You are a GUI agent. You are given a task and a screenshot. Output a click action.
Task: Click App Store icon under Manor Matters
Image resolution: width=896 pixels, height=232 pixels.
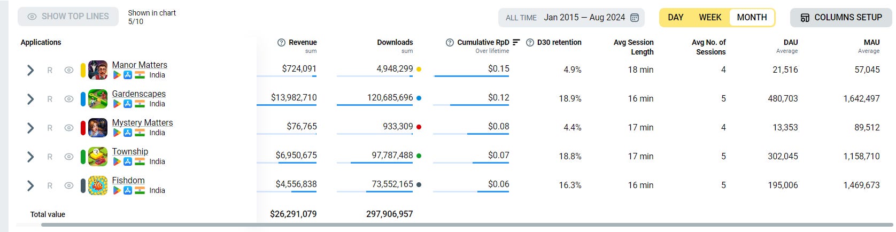coord(128,75)
